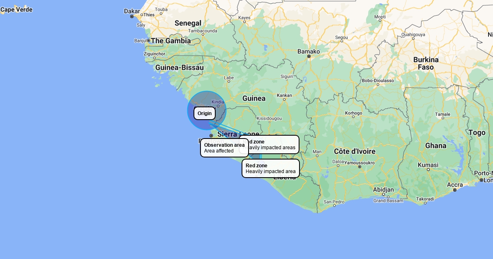Select the Observation area info box
493x259 pixels.
point(224,148)
